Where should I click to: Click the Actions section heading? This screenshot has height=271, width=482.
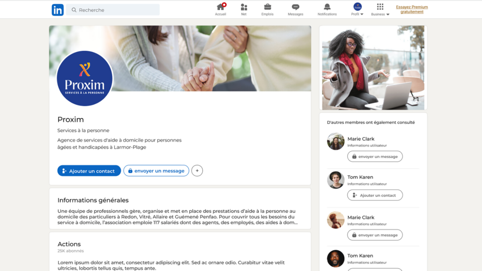(69, 244)
